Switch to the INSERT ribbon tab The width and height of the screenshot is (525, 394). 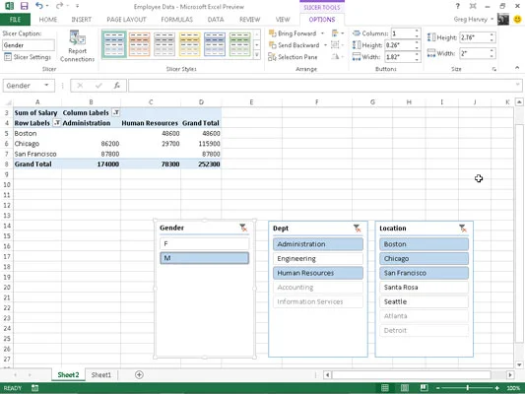click(x=82, y=20)
